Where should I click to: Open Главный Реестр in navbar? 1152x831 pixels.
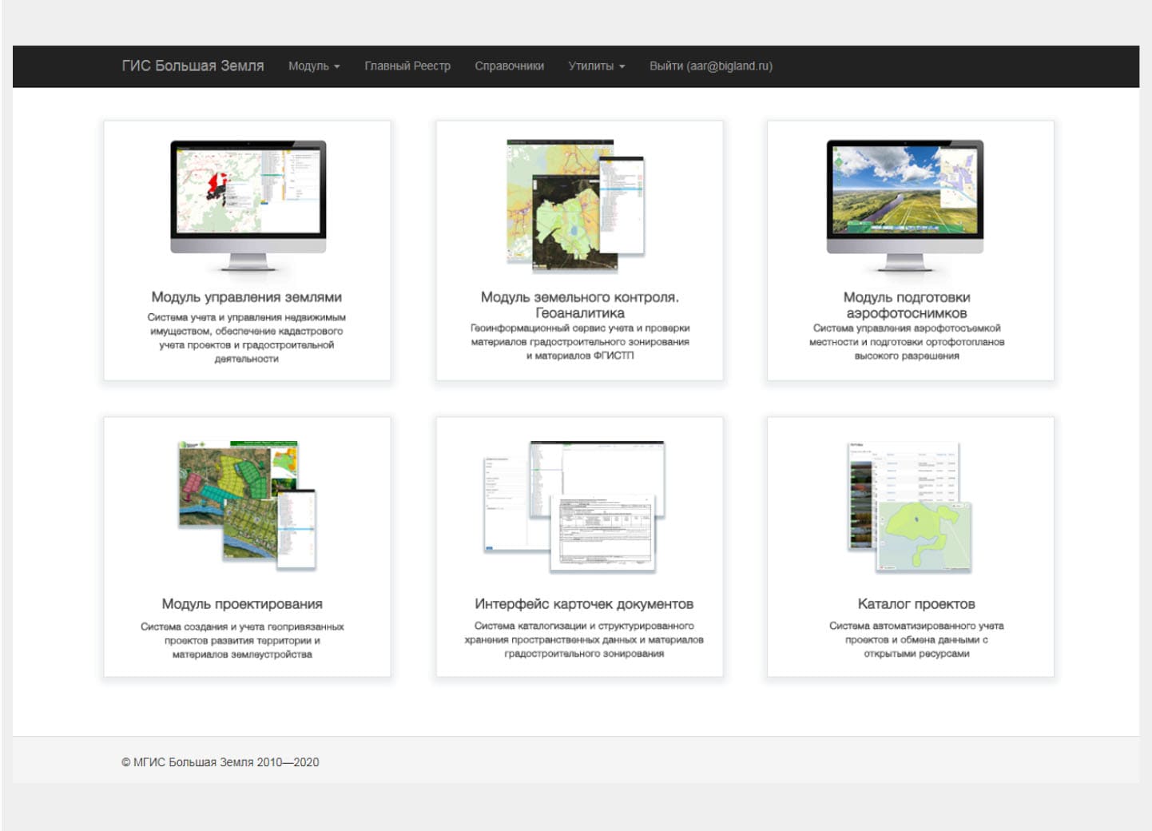(x=407, y=66)
